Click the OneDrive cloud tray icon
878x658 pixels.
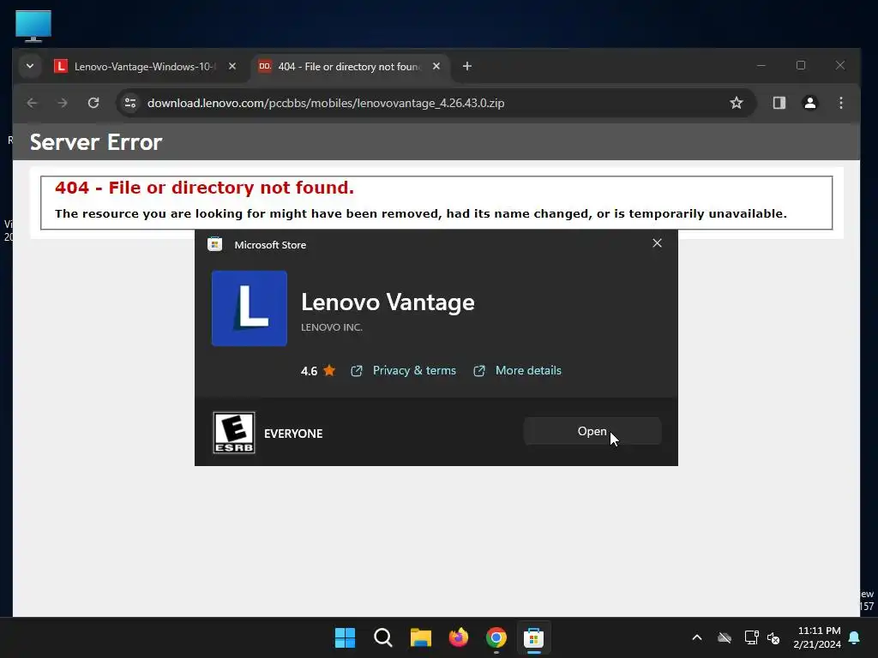click(725, 637)
